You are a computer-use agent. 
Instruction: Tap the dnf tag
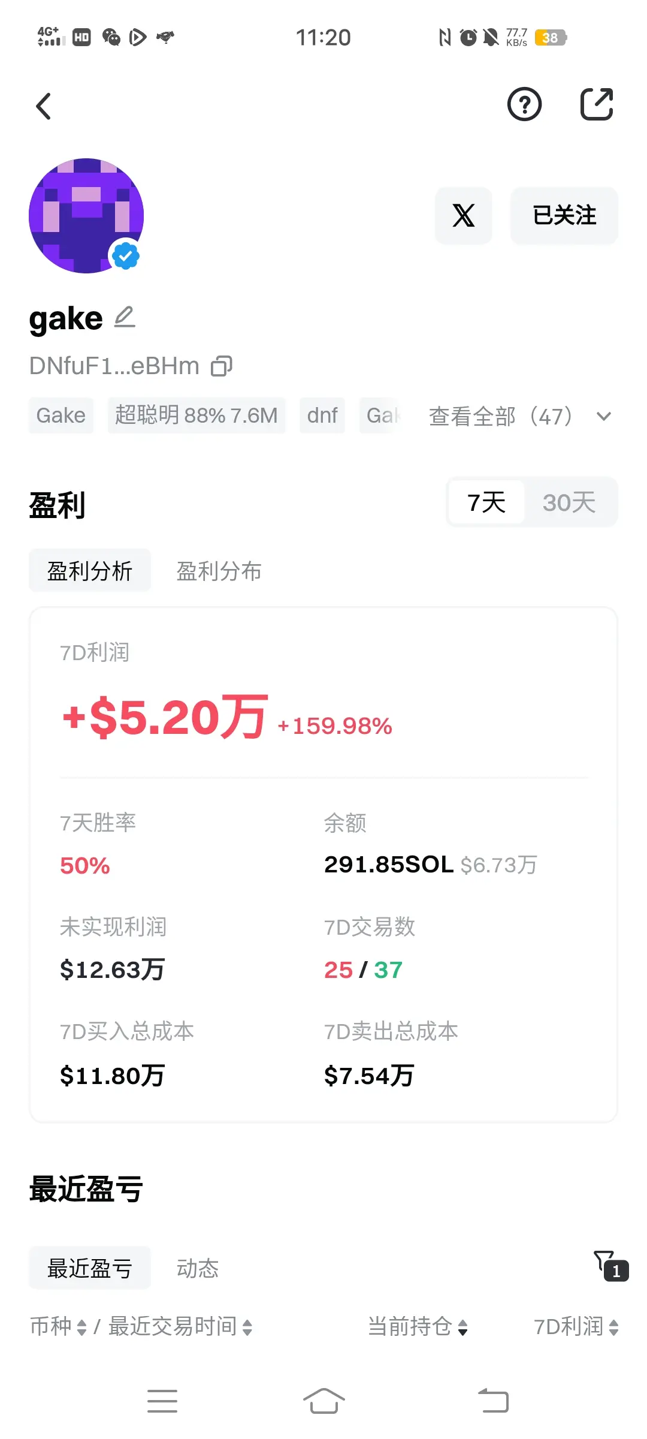[322, 415]
